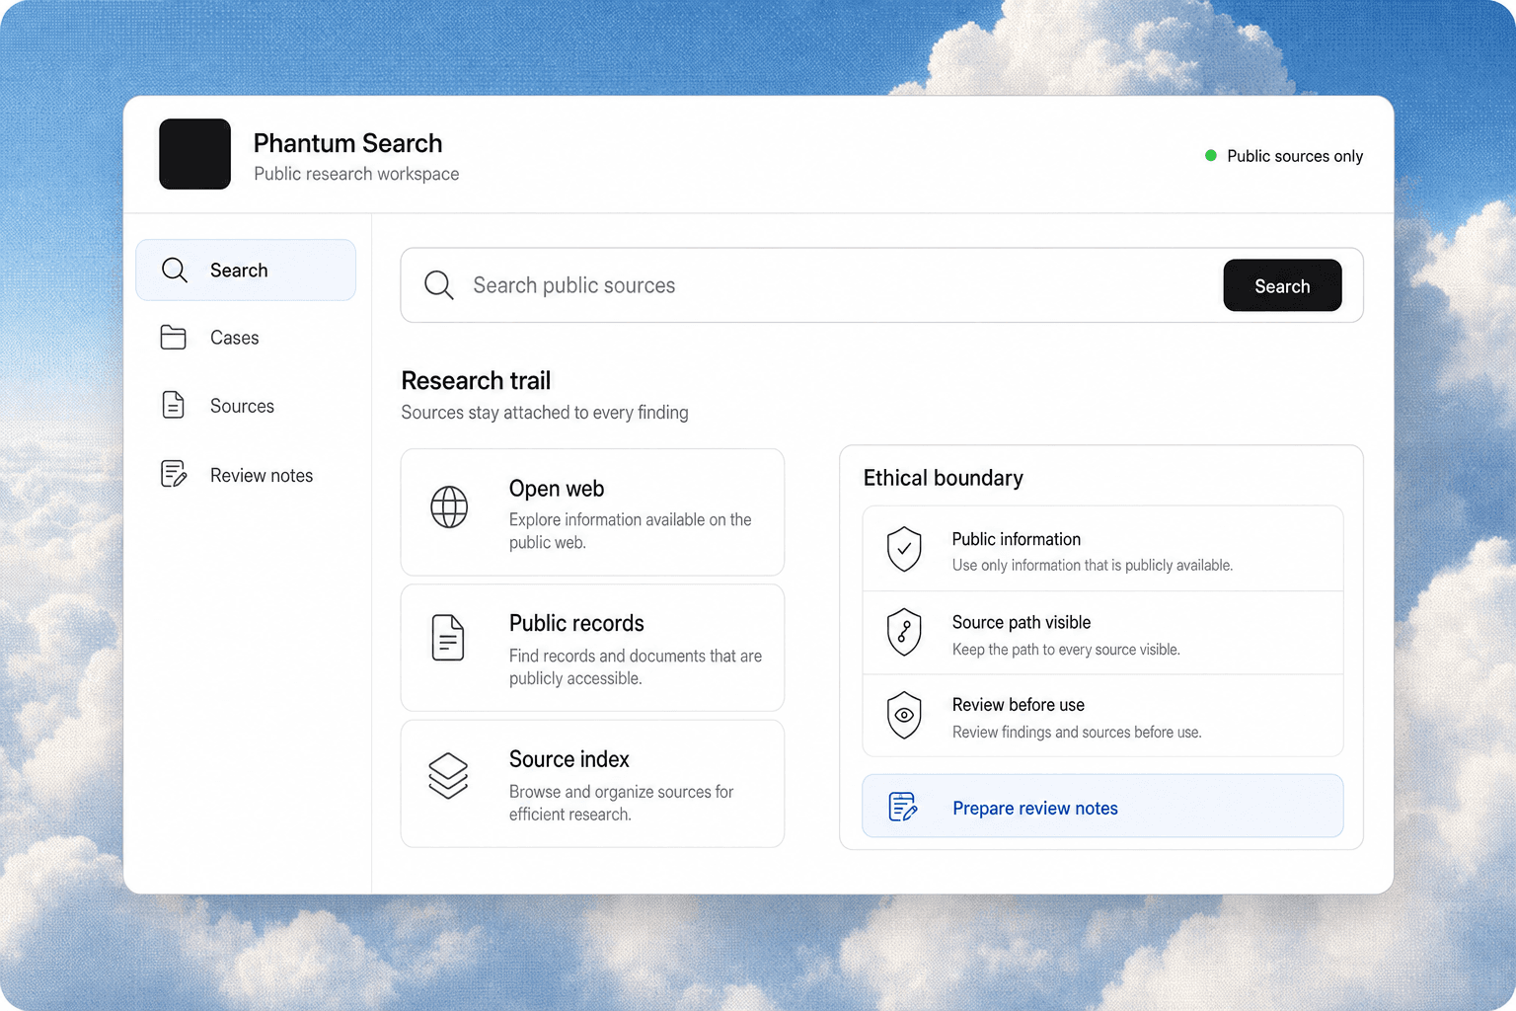Viewport: 1516px width, 1011px height.
Task: Click the Research trail heading
Action: click(x=476, y=380)
